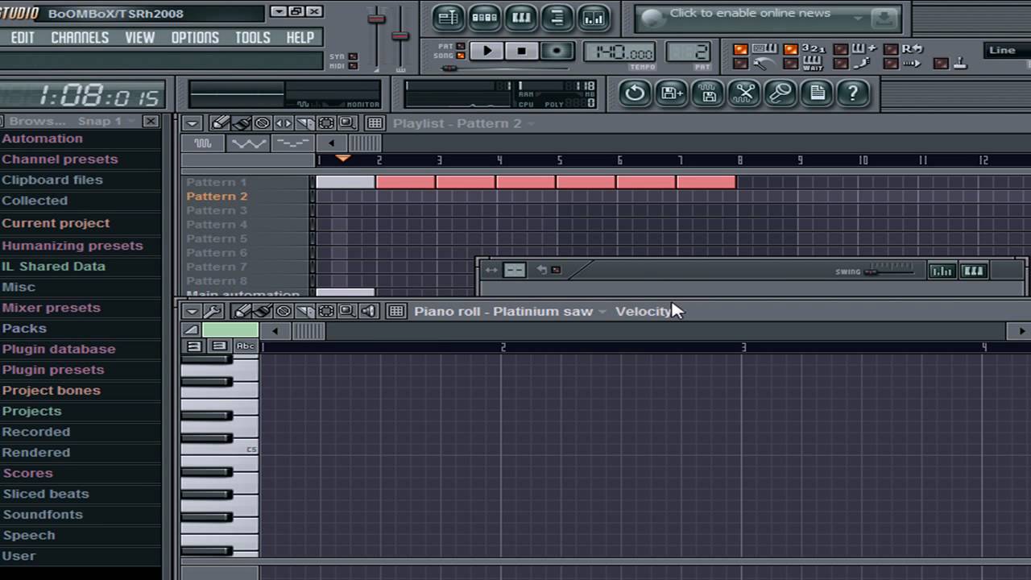1031x580 pixels.
Task: Open the Piano roll options menu arrow
Action: click(x=192, y=311)
